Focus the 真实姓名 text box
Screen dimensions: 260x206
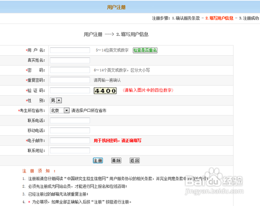[x=70, y=60]
